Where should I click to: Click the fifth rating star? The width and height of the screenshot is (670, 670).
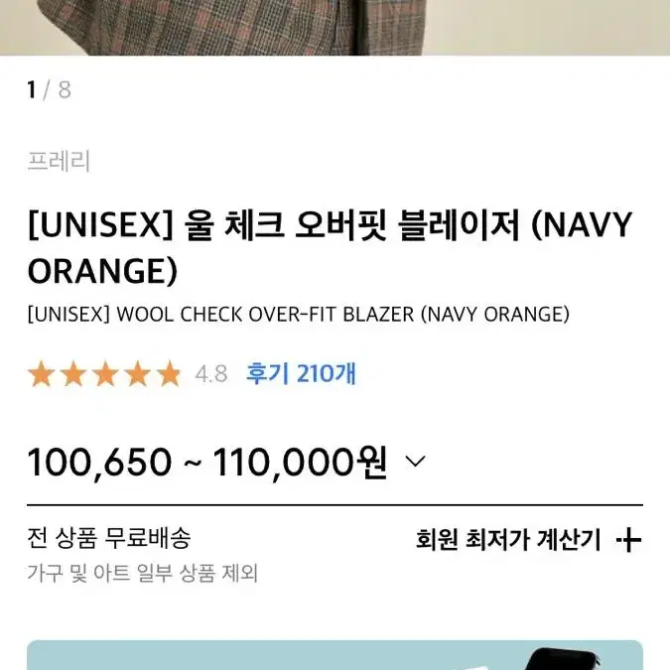tap(170, 374)
